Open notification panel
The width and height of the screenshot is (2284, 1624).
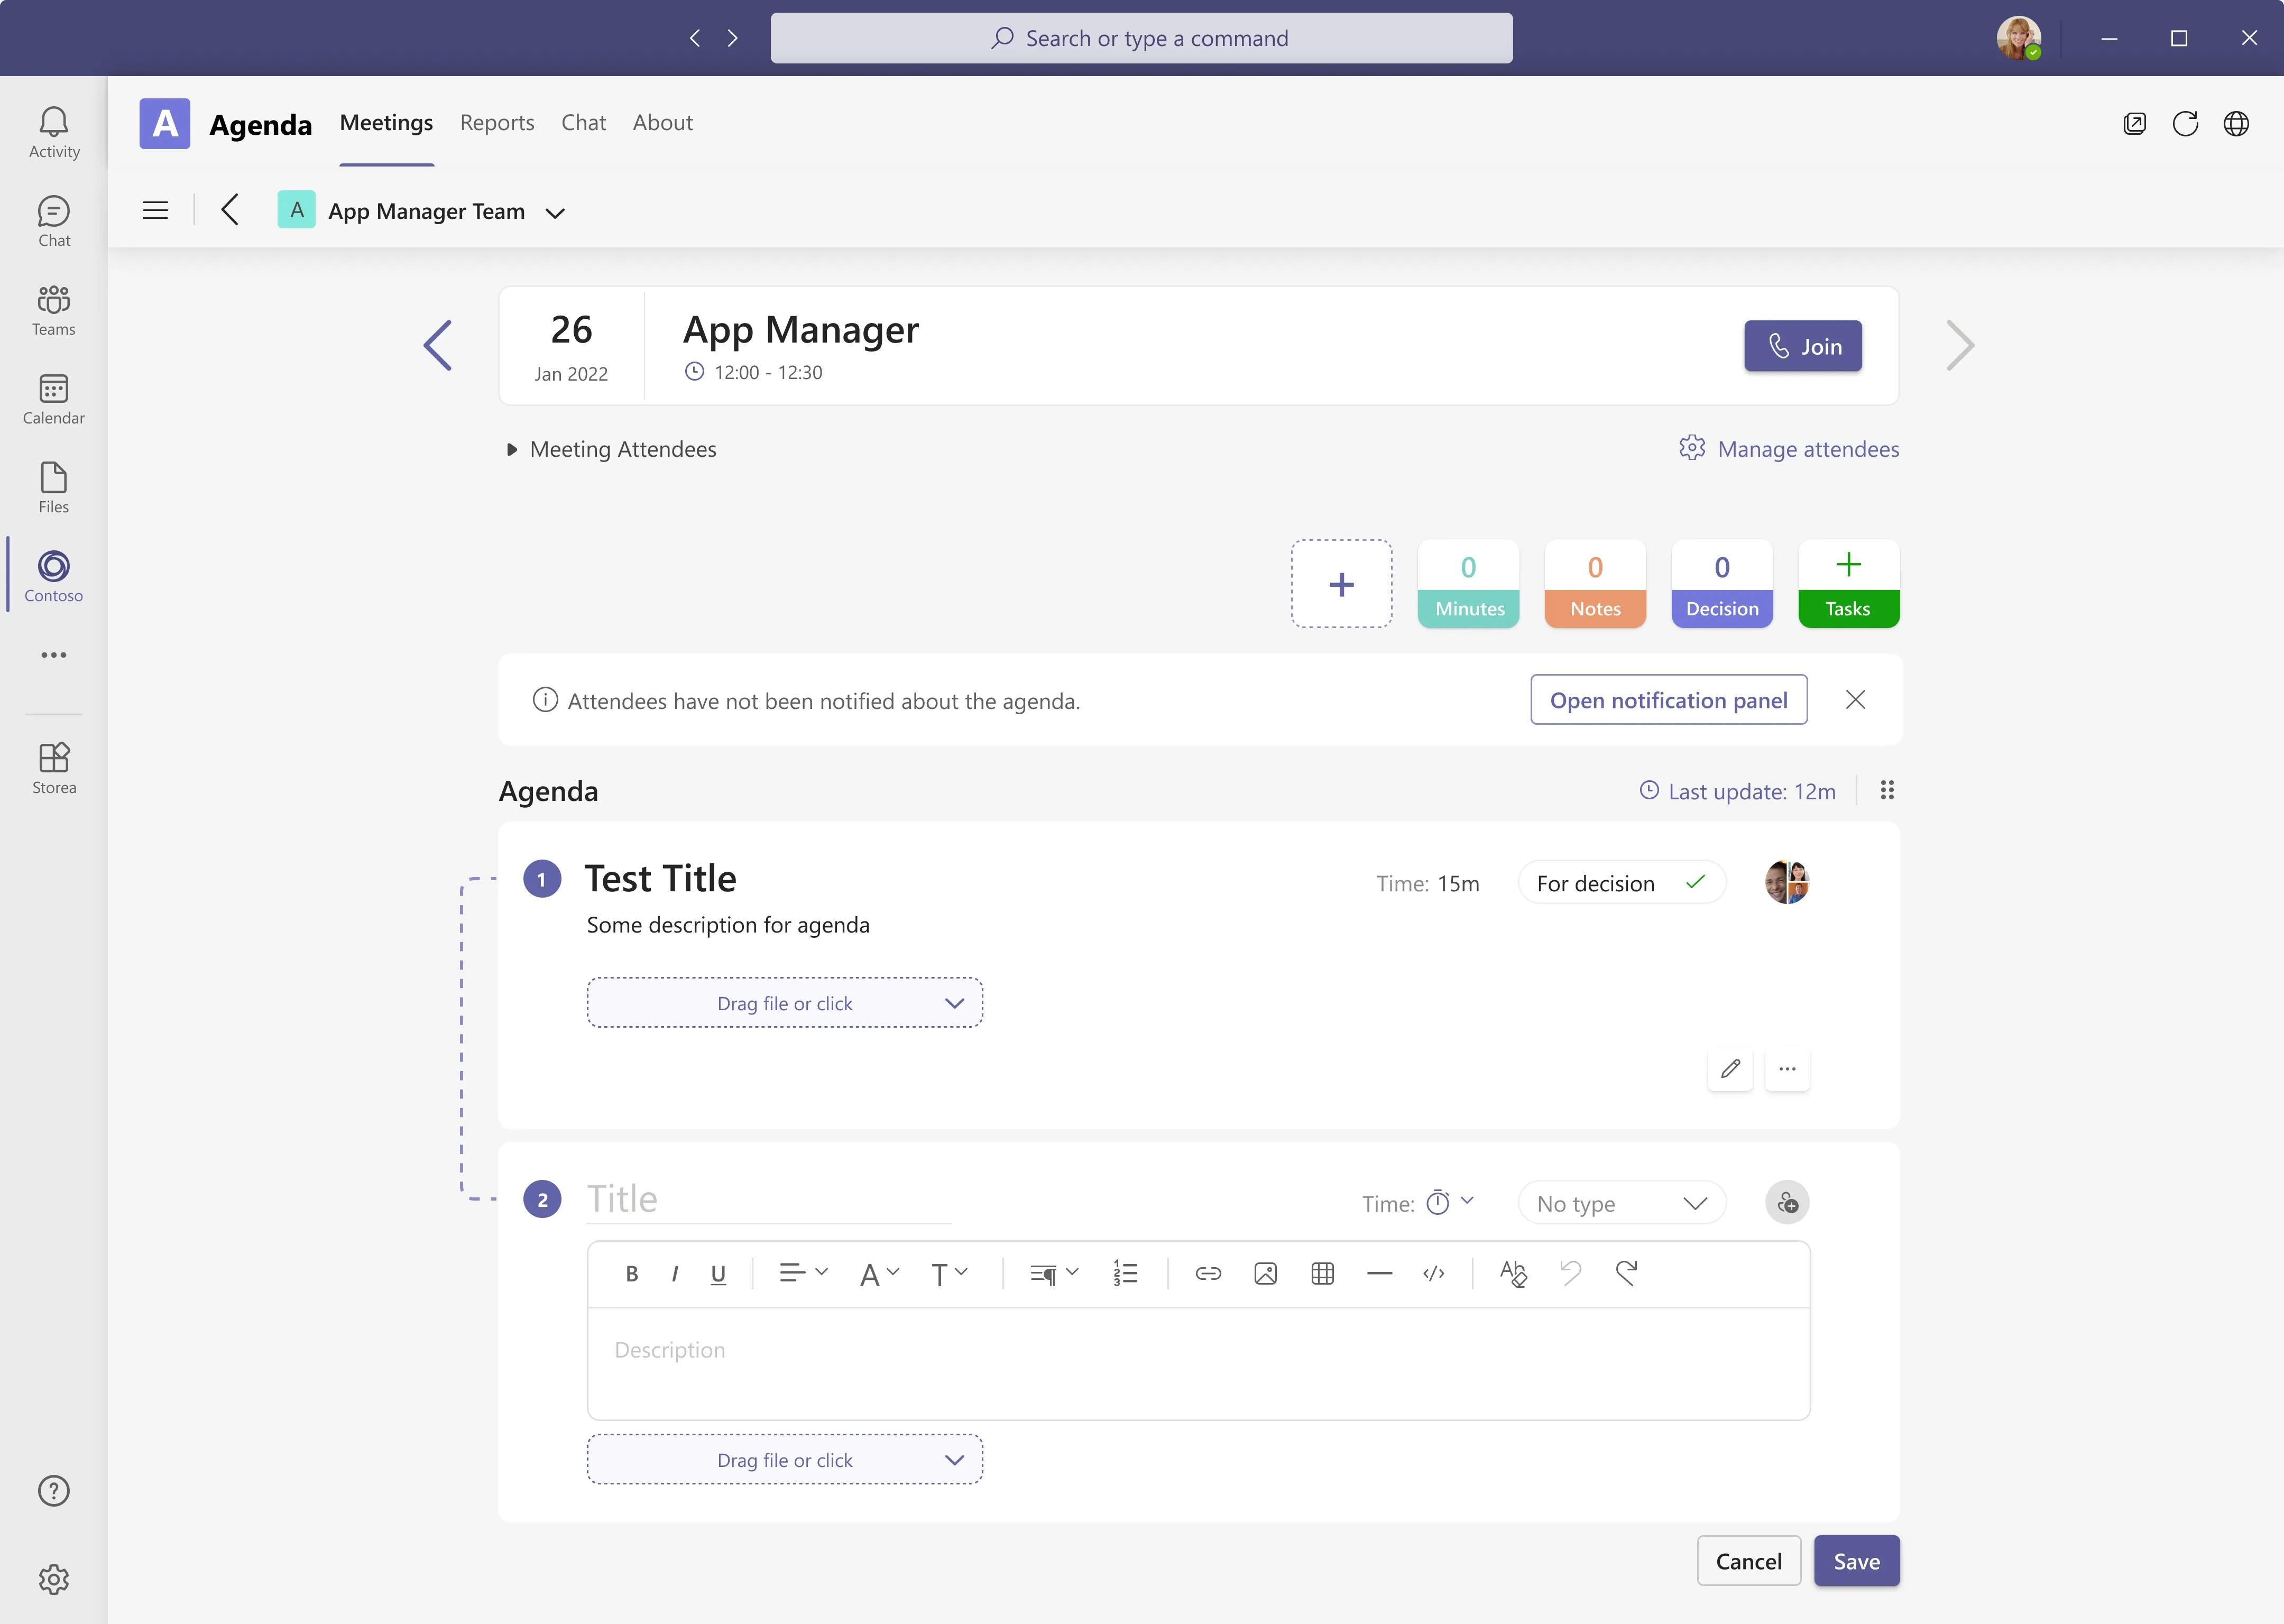click(x=1668, y=700)
